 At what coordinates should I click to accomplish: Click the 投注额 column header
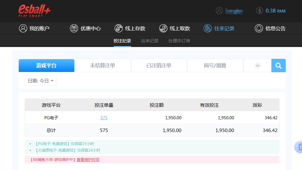click(156, 105)
